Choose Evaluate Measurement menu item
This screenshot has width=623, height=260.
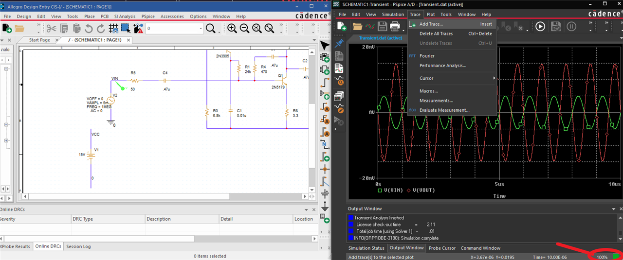pyautogui.click(x=451, y=110)
